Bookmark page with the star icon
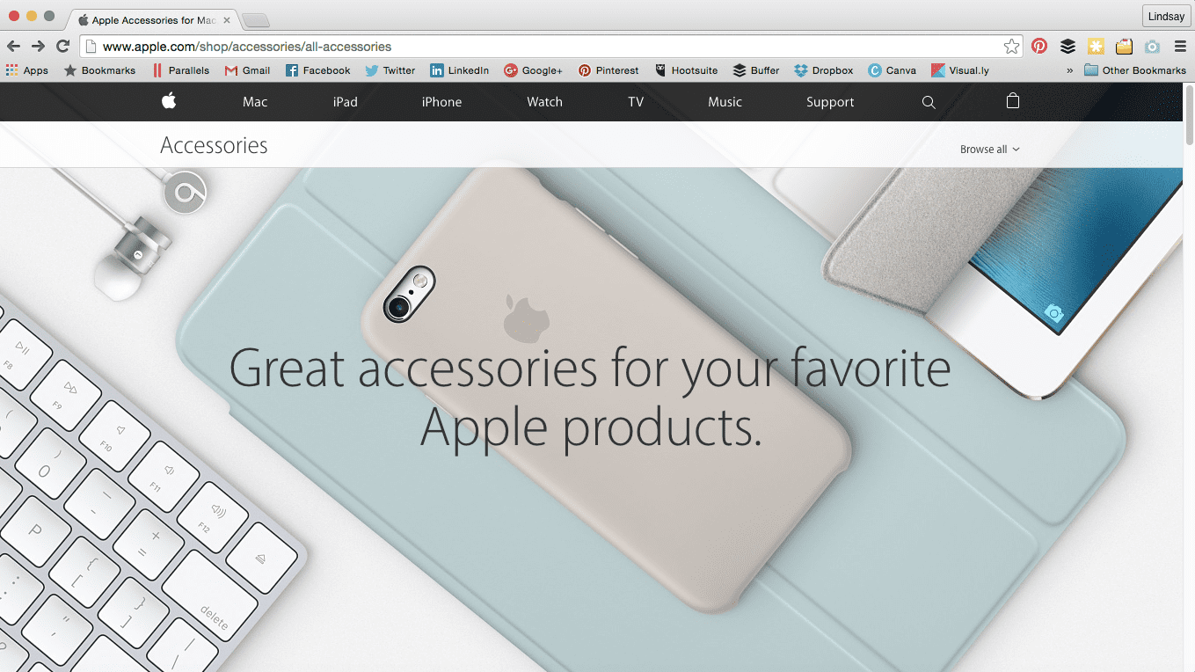 (x=1012, y=47)
